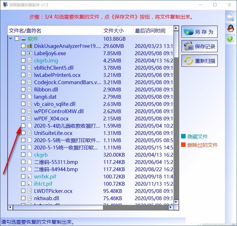Tick the lang6.dat checkbox
Viewport: 237px width, 226px height.
click(23, 97)
